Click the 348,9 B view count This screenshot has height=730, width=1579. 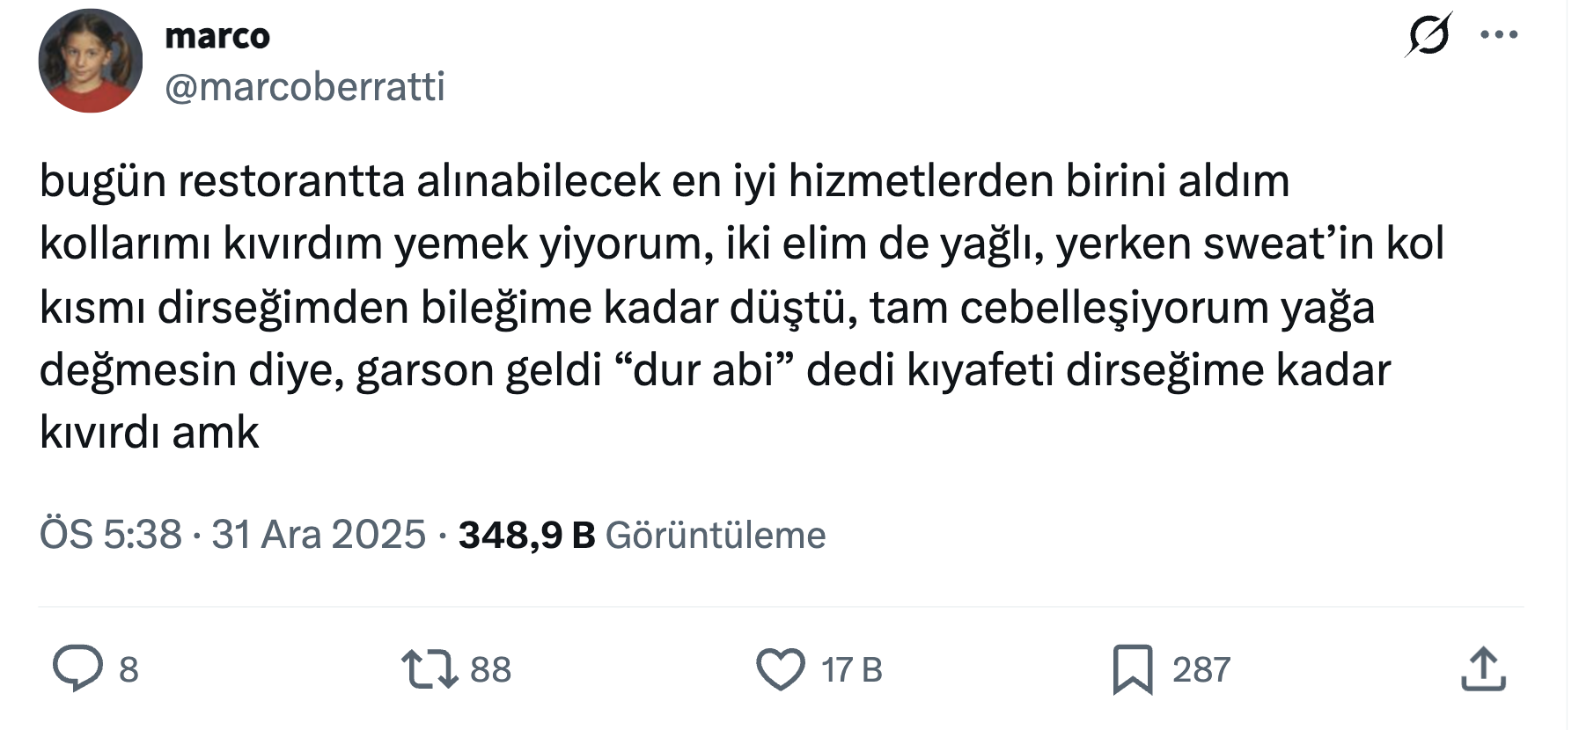526,535
